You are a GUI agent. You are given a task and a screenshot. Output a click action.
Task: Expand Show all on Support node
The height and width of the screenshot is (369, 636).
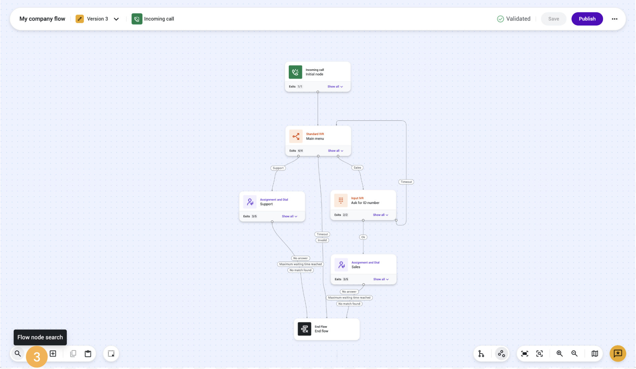pyautogui.click(x=289, y=216)
